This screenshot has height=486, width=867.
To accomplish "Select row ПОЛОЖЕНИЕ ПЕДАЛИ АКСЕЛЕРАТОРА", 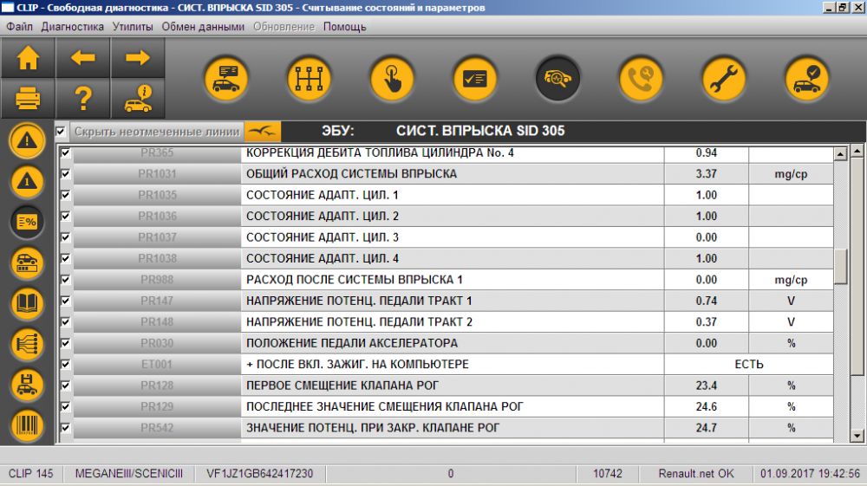I will click(x=453, y=343).
